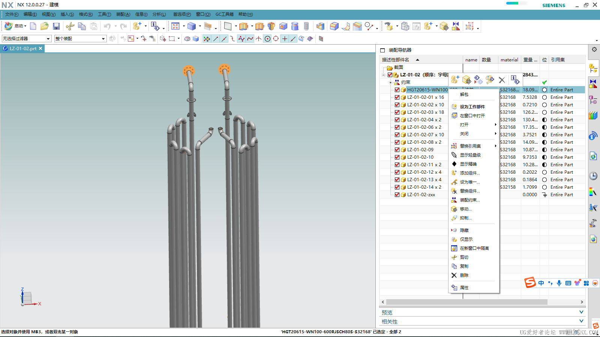600x337 pixels.
Task: Create a new file with the New icon
Action: click(33, 26)
